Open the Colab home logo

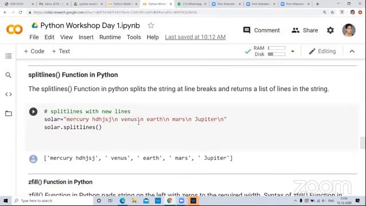14,30
